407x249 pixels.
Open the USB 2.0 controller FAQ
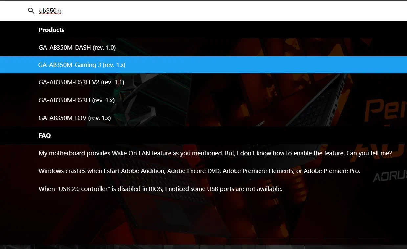[160, 189]
